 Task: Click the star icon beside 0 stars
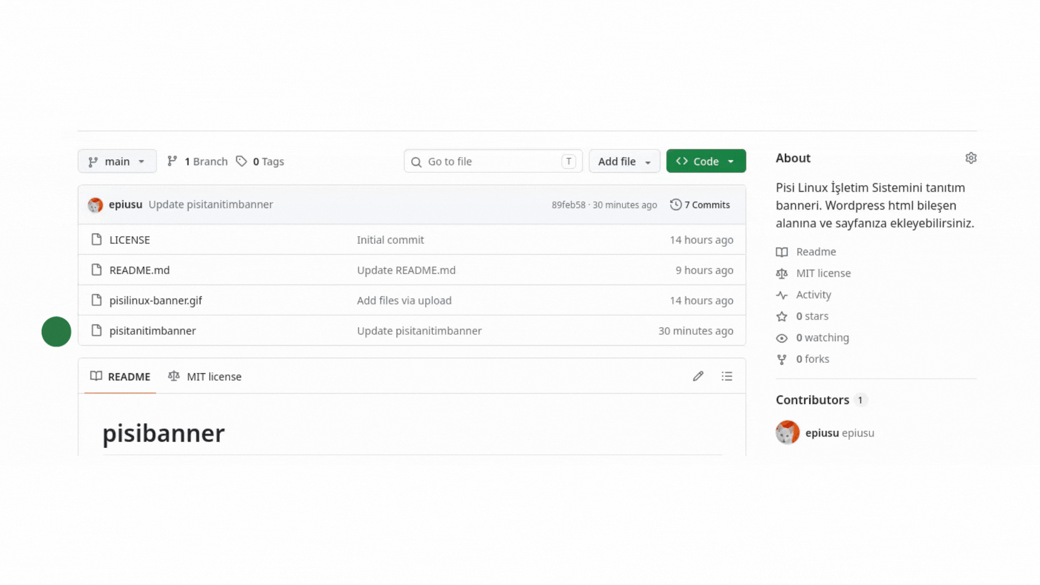click(782, 316)
